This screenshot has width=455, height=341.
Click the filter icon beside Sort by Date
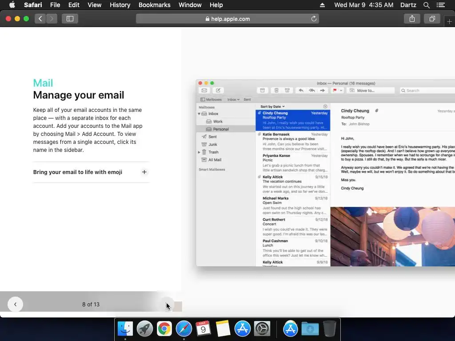point(325,107)
